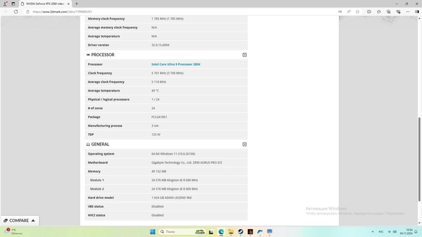The image size is (422, 237).
Task: Open Read aloud in address bar
Action: point(349,12)
